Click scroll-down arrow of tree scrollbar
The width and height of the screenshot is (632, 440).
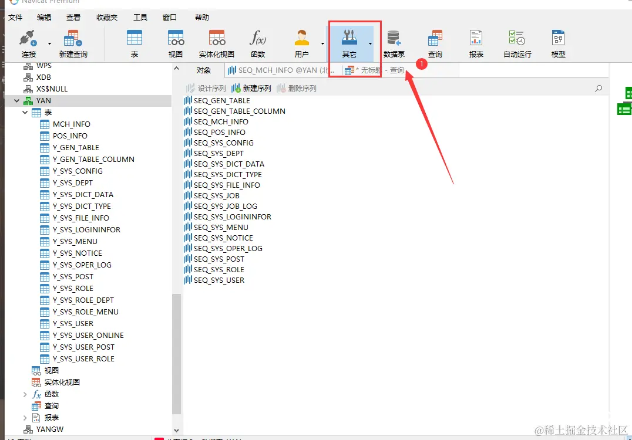tap(176, 431)
